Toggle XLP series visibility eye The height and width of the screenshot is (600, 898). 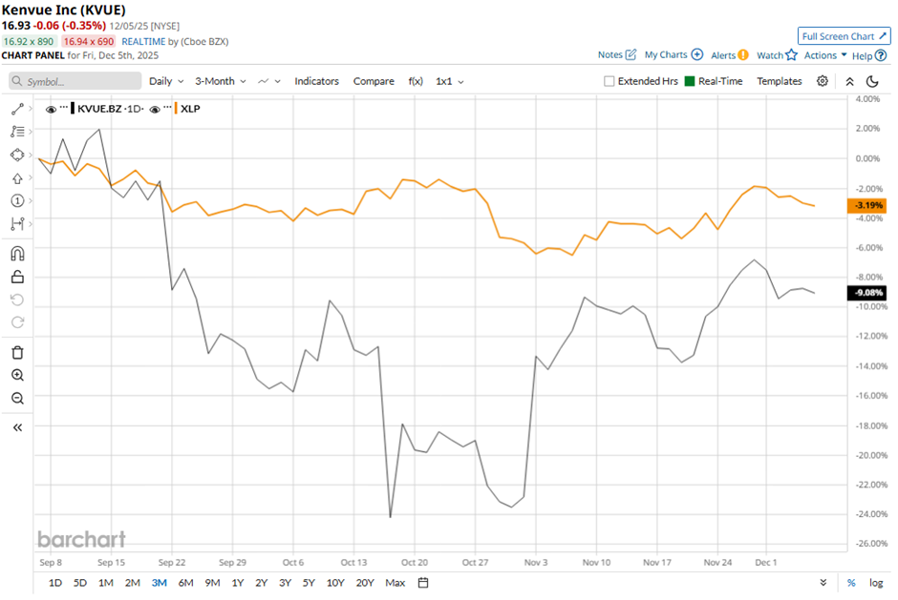[154, 110]
